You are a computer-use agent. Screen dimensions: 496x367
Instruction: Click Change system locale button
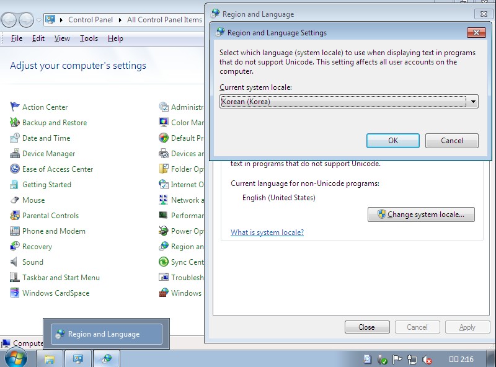click(x=421, y=214)
